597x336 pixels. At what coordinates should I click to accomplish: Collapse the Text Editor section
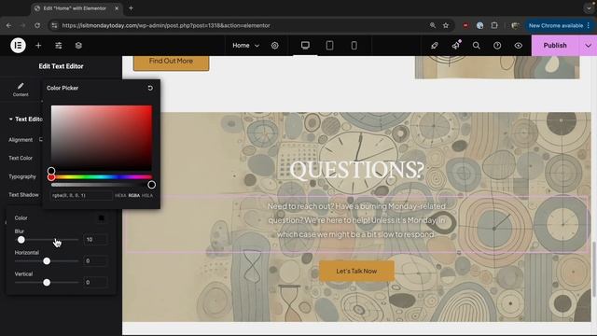(25, 119)
